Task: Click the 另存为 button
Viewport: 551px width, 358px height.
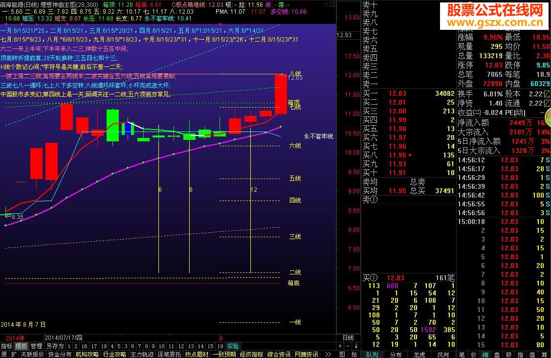Action: click(55, 346)
